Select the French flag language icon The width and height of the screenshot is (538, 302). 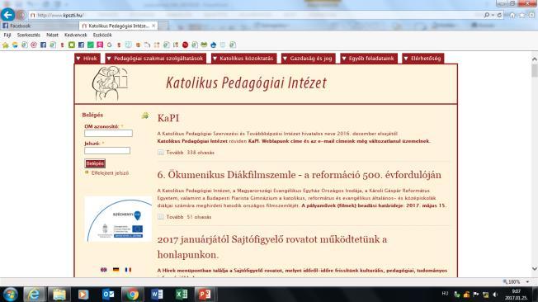point(128,270)
